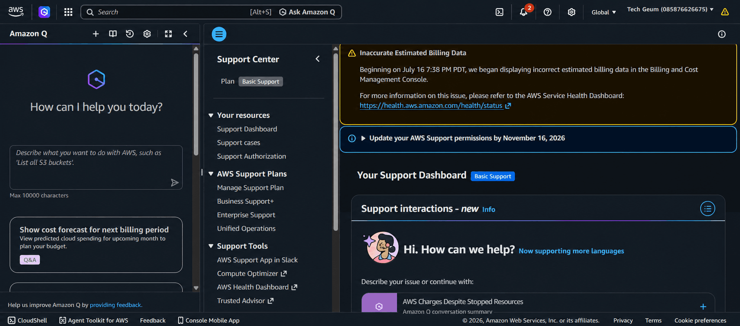Go to Support cases

tap(238, 143)
